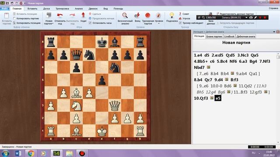Open Word from the taskbar
The width and height of the screenshot is (280, 157).
[x=18, y=153]
